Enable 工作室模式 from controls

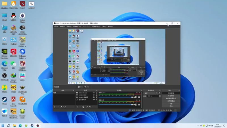(x=171, y=101)
